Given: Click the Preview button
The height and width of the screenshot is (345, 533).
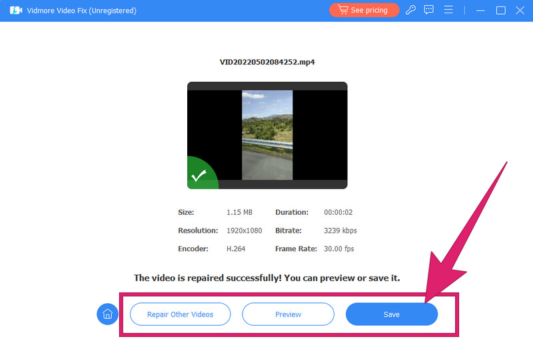Looking at the screenshot, I should coord(288,314).
